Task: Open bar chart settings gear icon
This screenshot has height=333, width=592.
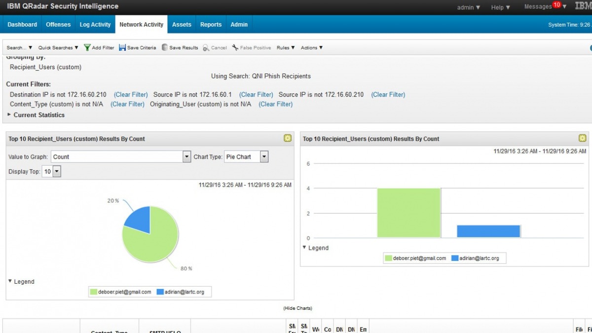Action: pos(582,139)
